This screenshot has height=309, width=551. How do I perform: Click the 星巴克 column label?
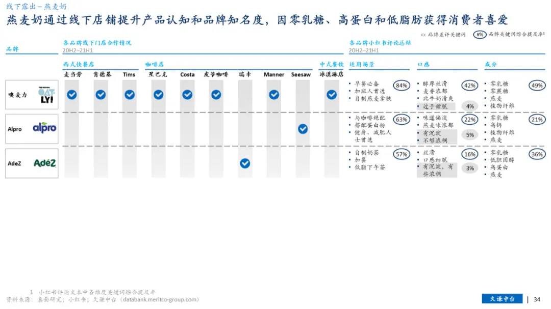(x=158, y=74)
